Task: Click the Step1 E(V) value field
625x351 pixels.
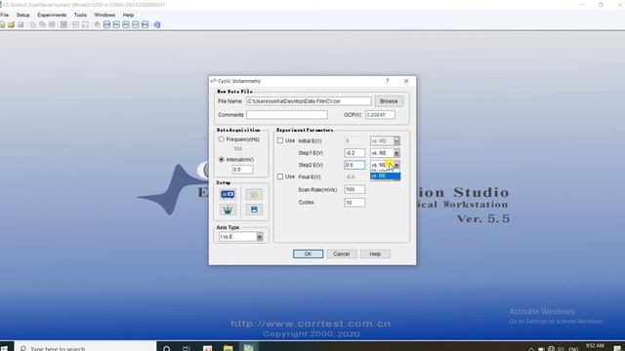Action: [x=354, y=153]
